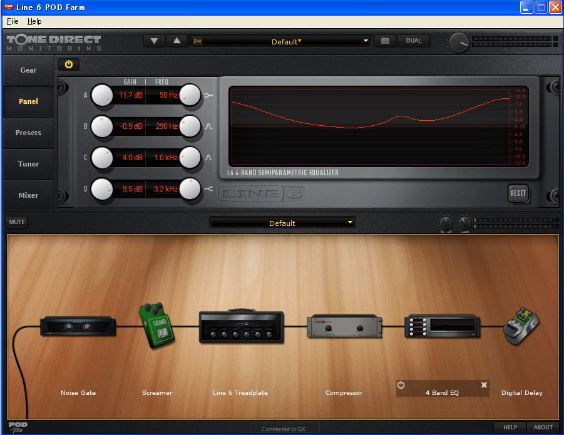Click band B frequency knob
Screen dimensions: 564x435
click(190, 126)
